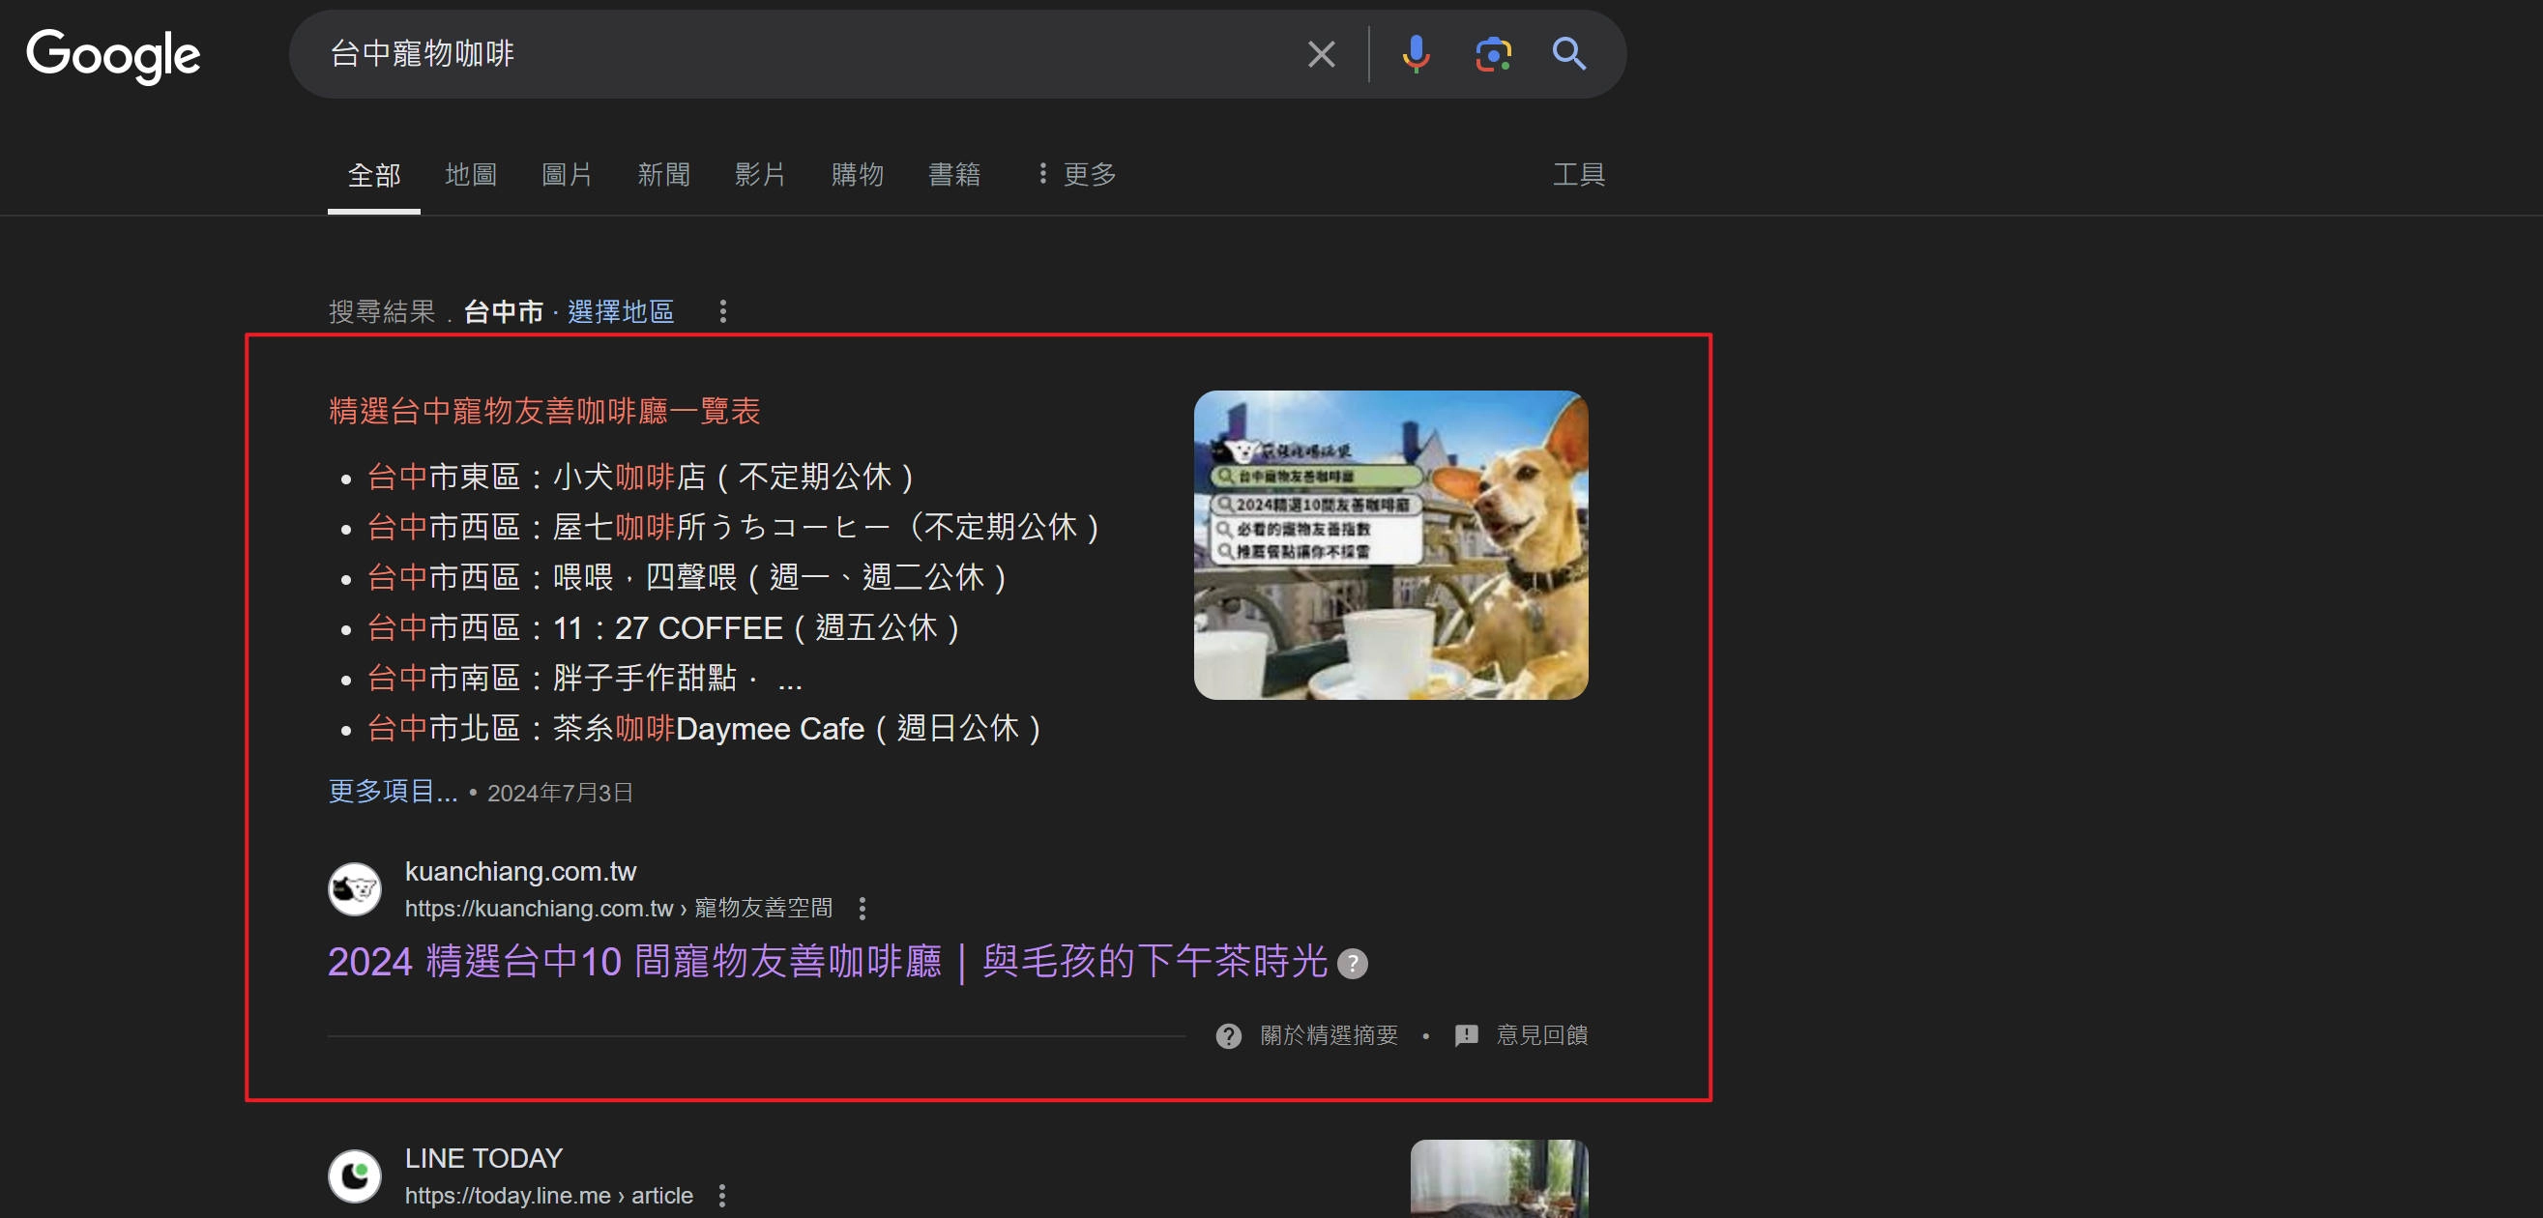Click LINE TODAY favicon icon

(x=355, y=1175)
